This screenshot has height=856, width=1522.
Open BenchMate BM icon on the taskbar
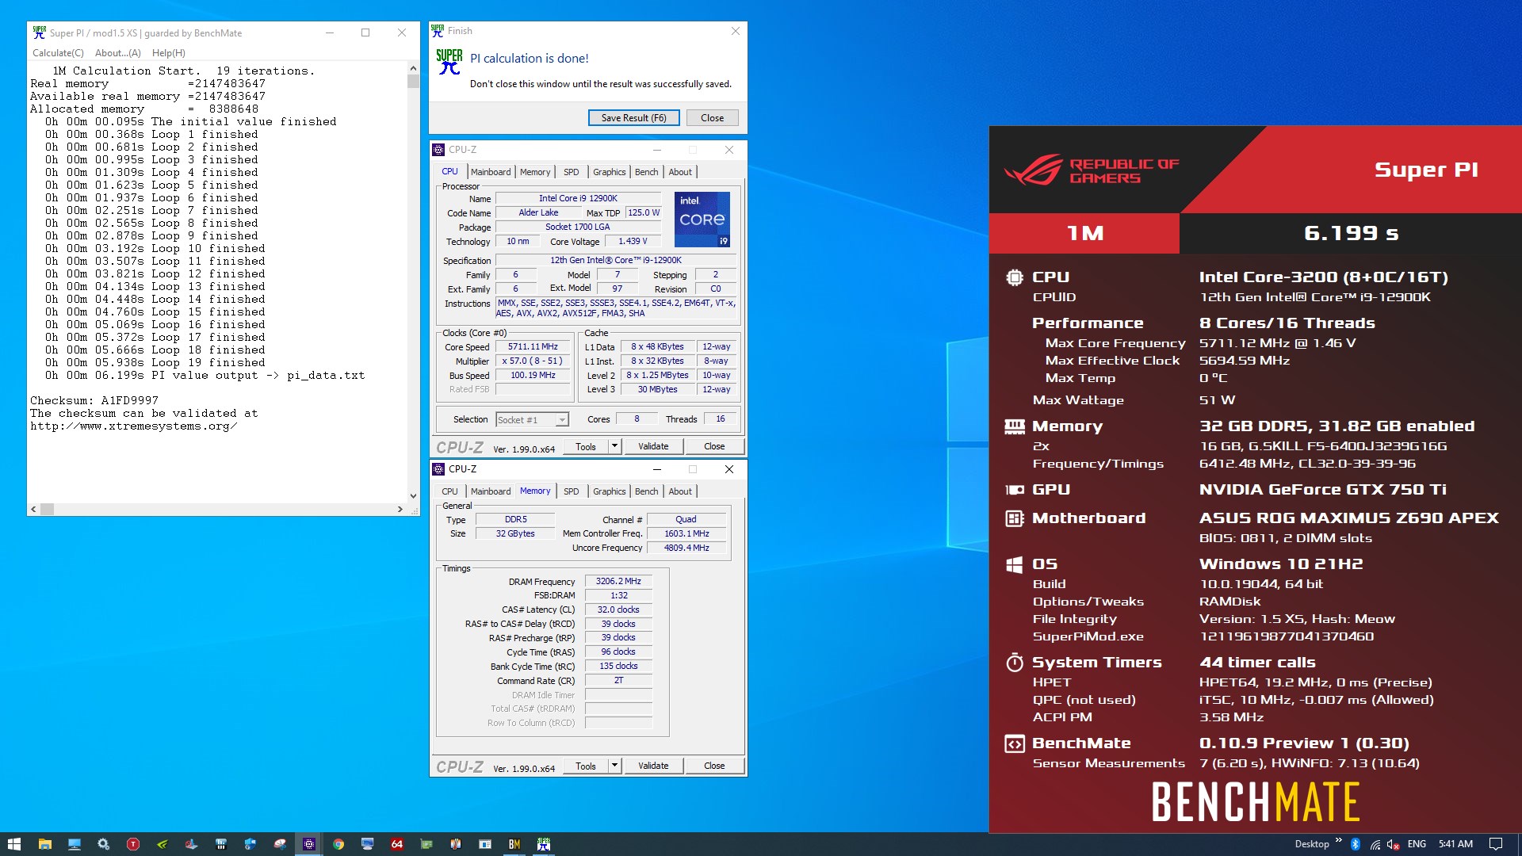pyautogui.click(x=514, y=844)
